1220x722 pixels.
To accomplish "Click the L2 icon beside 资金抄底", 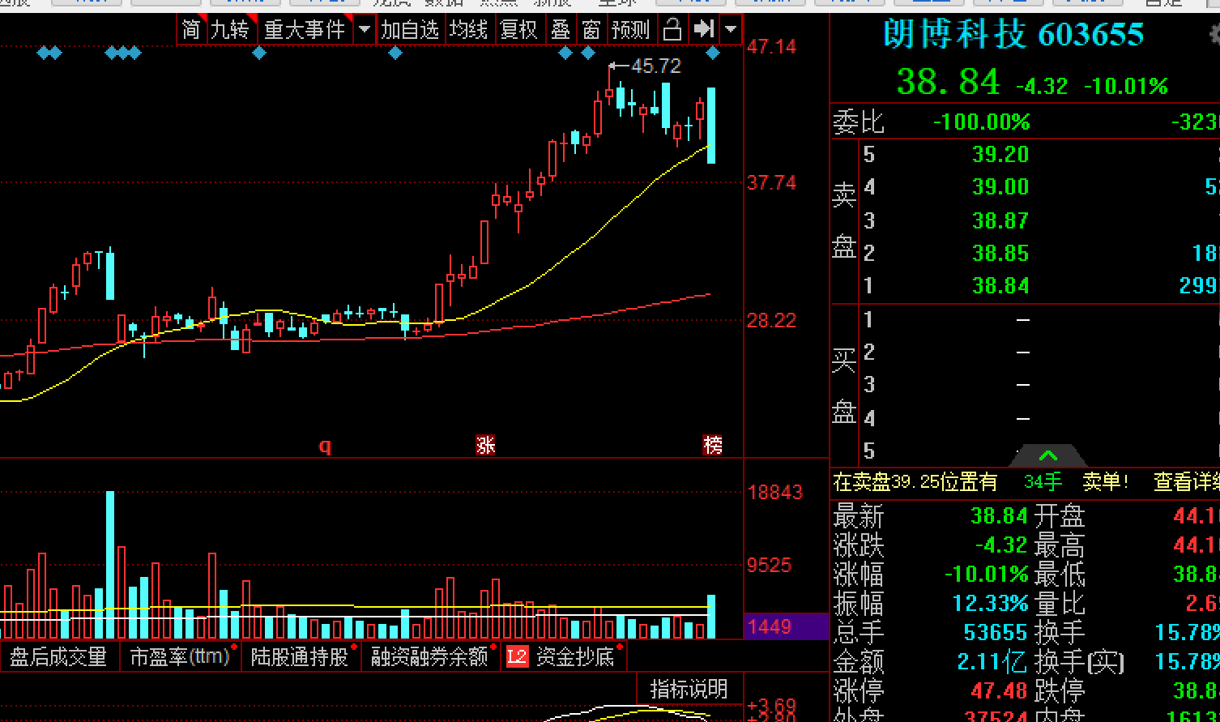I will pos(517,656).
